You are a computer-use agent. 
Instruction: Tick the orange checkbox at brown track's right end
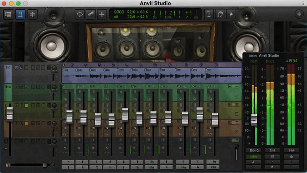pos(236,131)
